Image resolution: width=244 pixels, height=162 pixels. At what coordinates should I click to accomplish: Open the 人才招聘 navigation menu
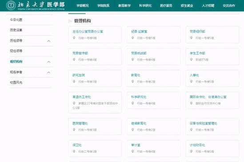pyautogui.click(x=208, y=6)
